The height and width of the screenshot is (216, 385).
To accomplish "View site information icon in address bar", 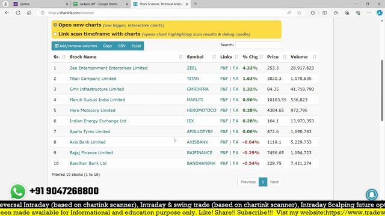I will [x=43, y=13].
